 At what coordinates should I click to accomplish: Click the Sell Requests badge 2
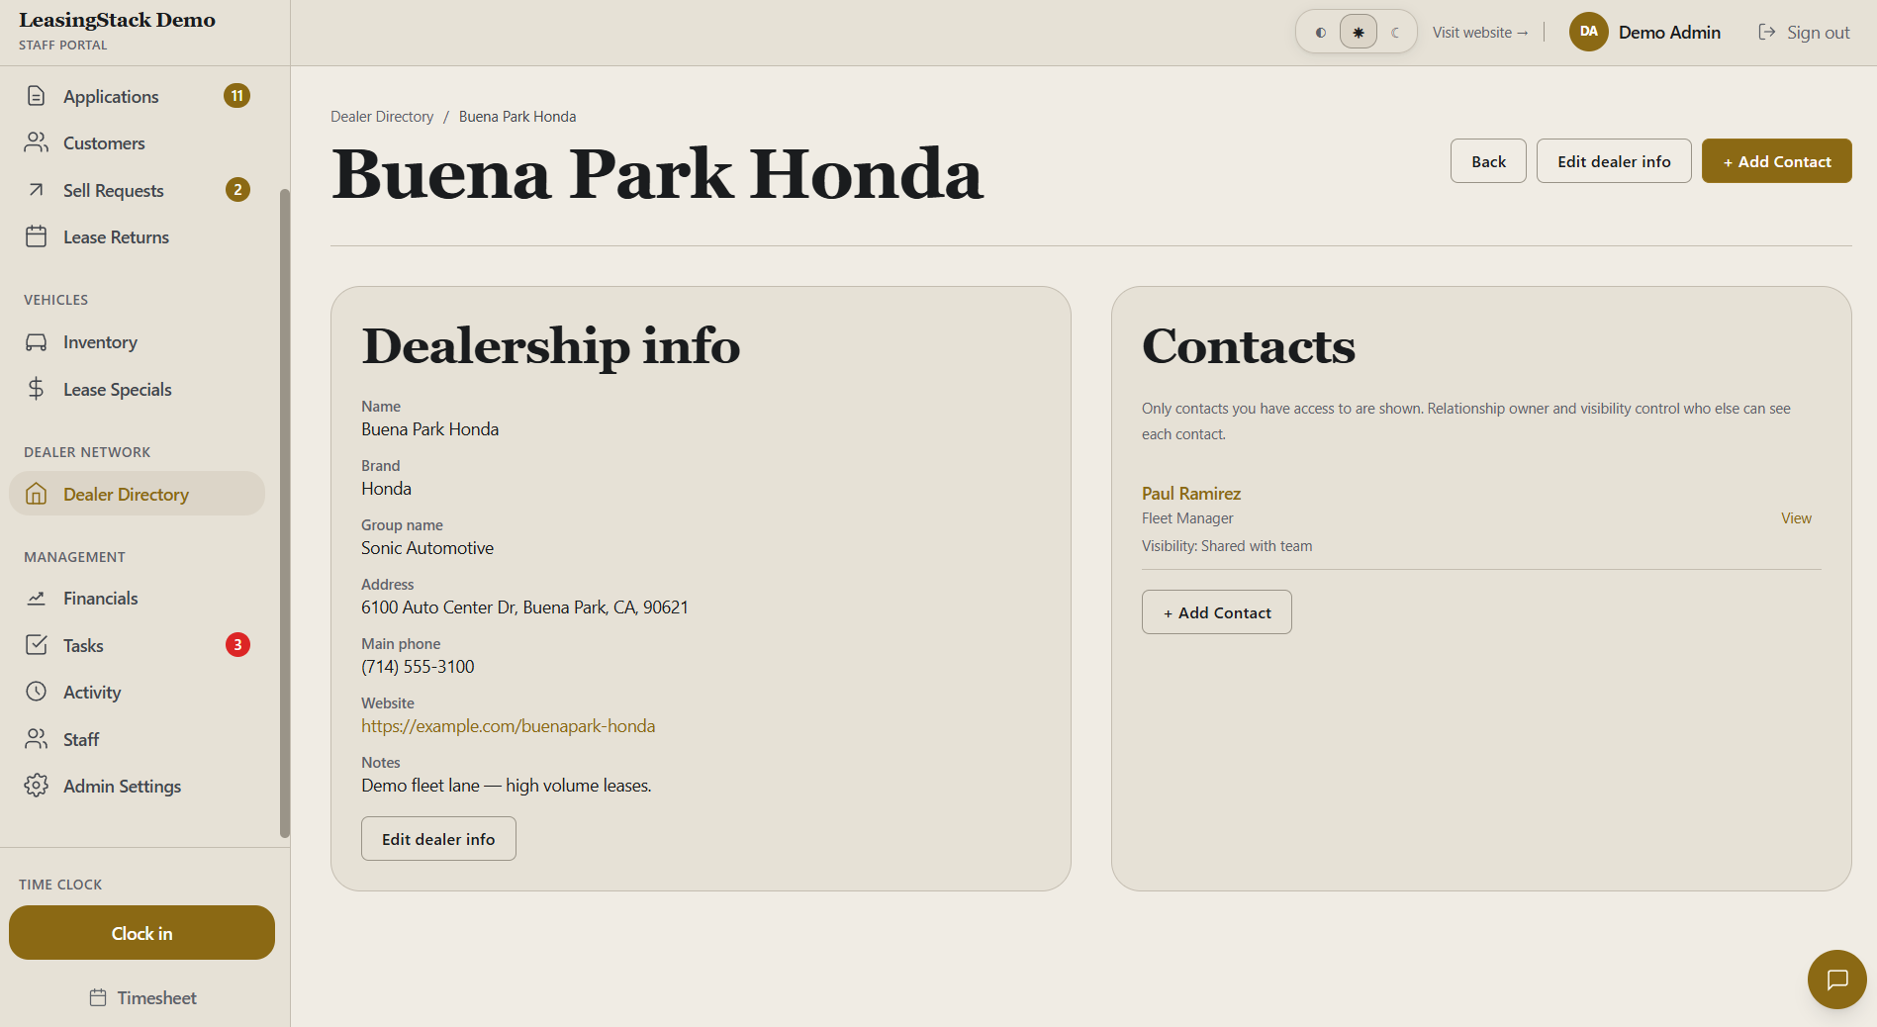click(237, 190)
